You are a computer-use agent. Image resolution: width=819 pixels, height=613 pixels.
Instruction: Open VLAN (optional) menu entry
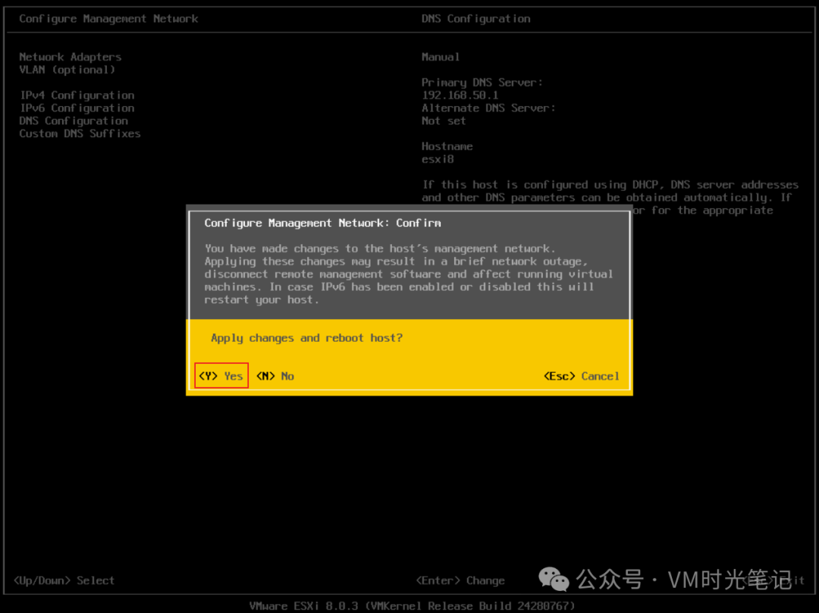67,70
